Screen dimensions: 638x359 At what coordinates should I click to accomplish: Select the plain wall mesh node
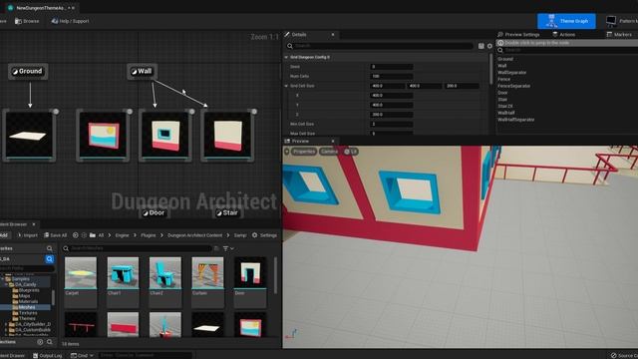pyautogui.click(x=227, y=136)
